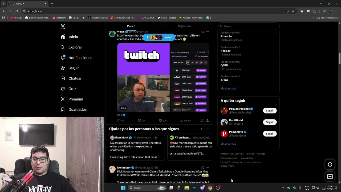Open more options for #YoSoy trend
Screen dimensions: 341x192
point(275,48)
